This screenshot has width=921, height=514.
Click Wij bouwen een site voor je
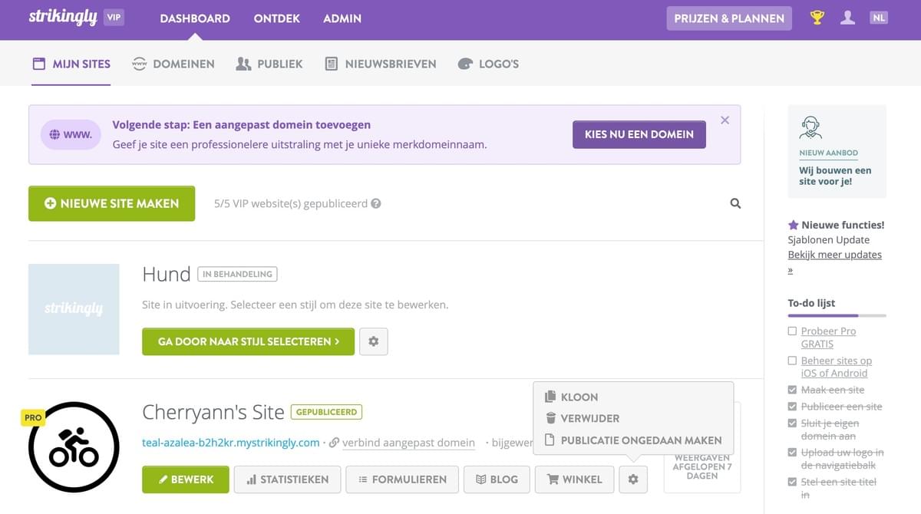[835, 176]
